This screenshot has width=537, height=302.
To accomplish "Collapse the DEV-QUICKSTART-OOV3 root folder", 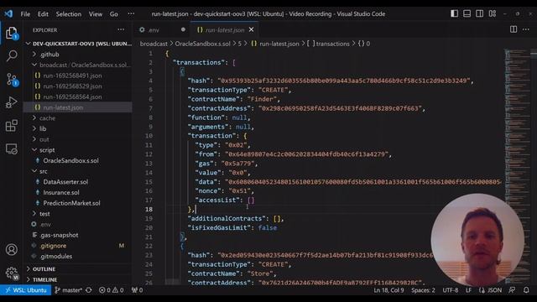I will 79,44.
